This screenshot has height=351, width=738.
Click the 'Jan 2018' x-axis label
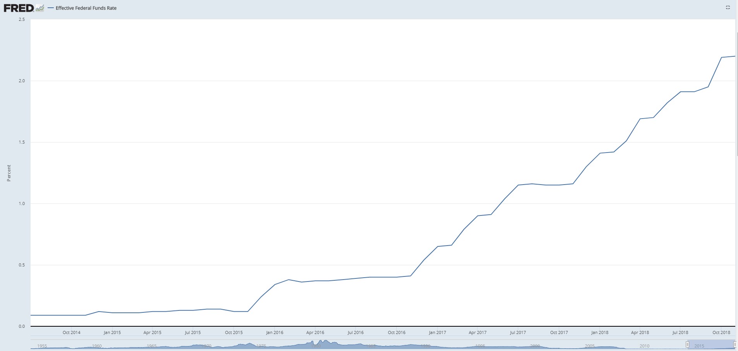tap(600, 332)
